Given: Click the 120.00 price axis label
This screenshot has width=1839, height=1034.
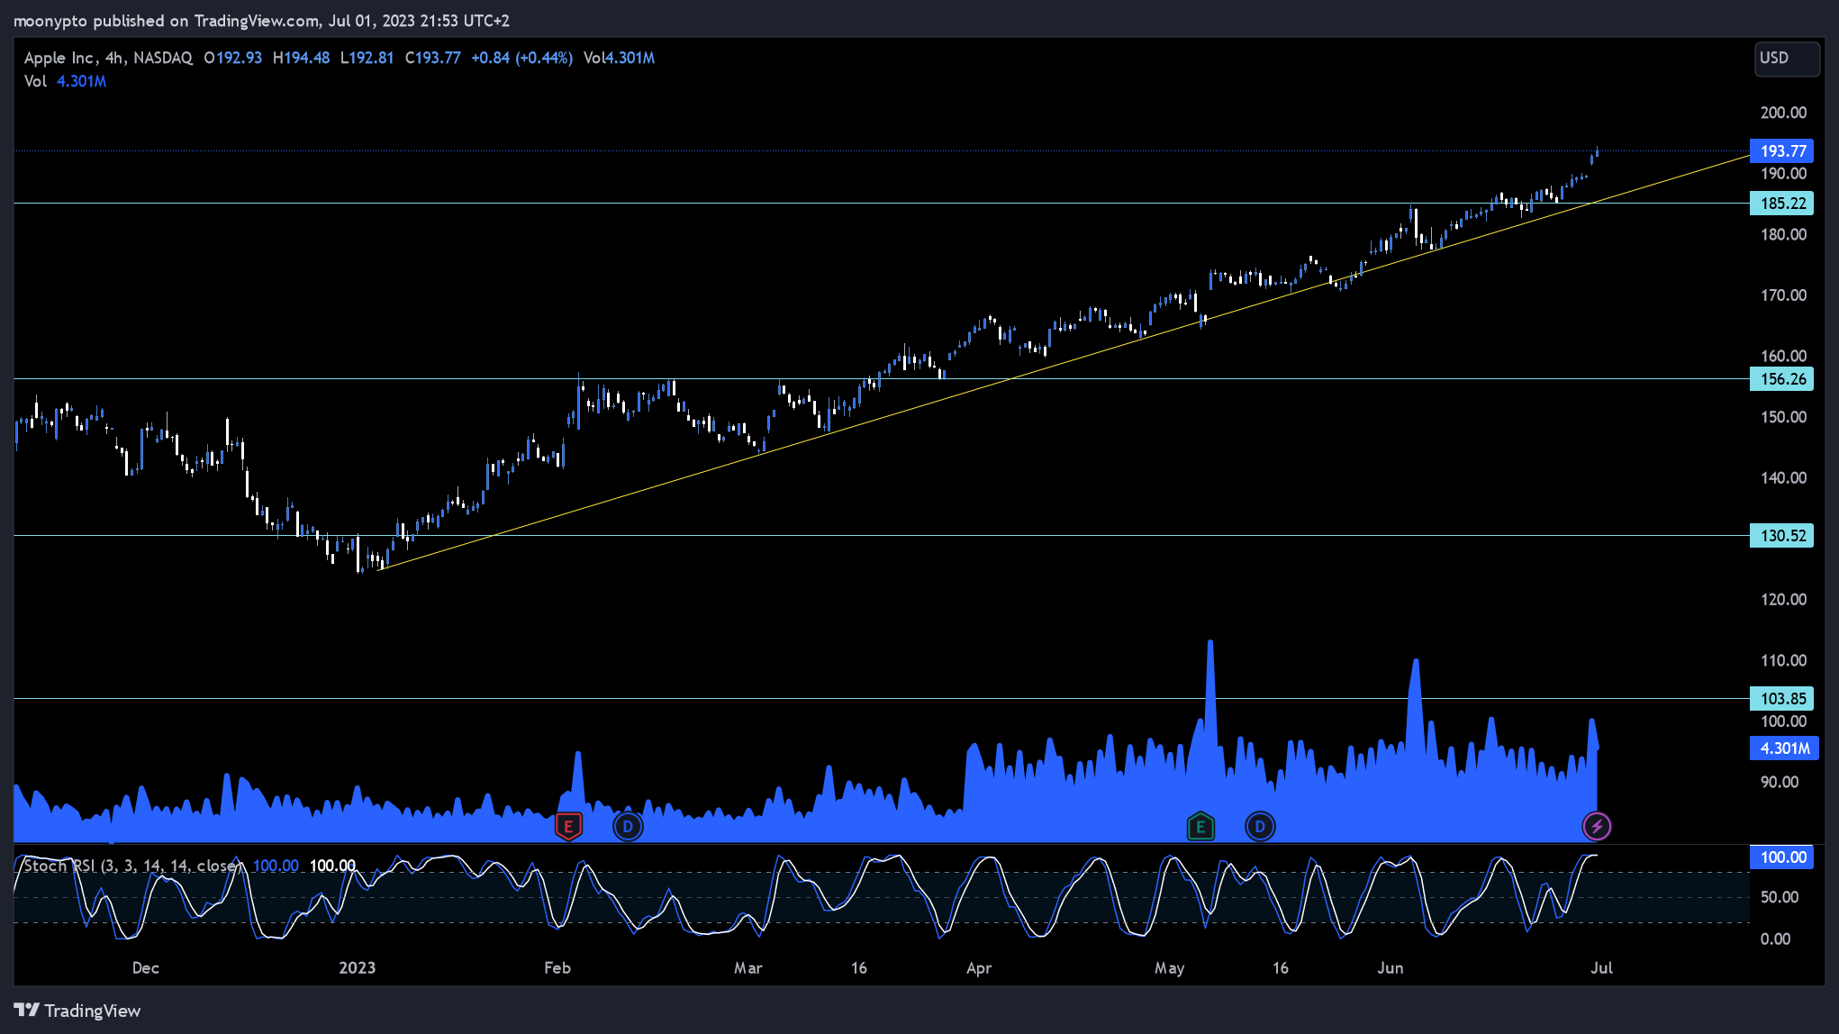Looking at the screenshot, I should pos(1783,600).
